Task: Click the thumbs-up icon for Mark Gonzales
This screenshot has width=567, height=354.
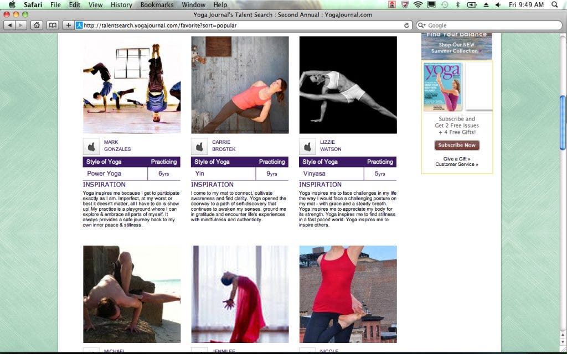Action: click(x=91, y=146)
